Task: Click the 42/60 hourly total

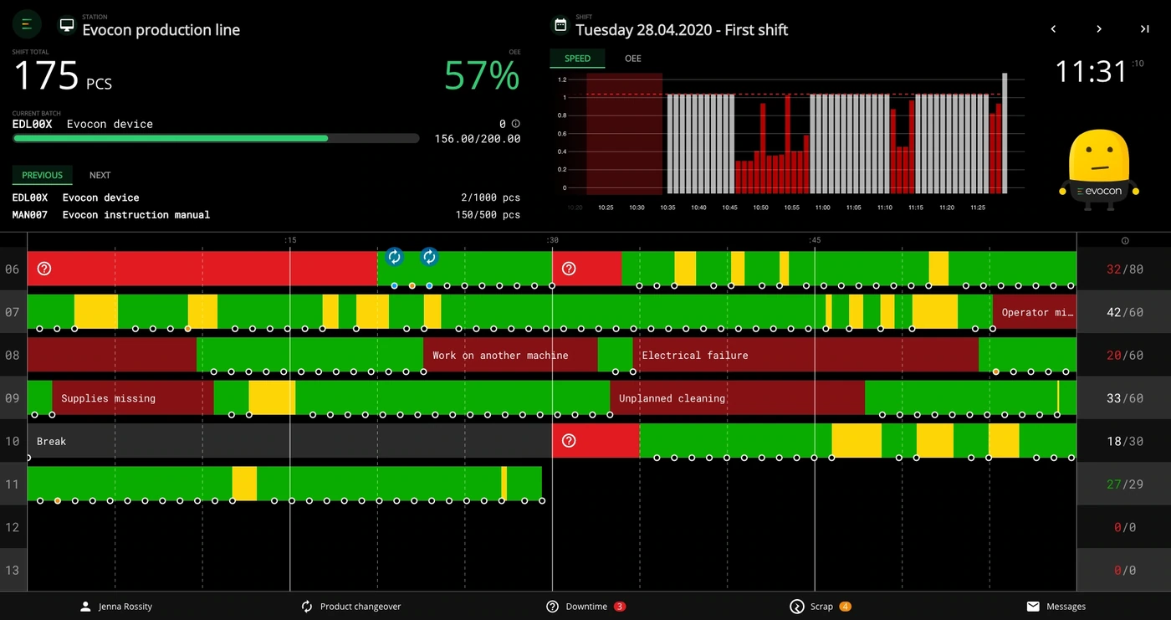Action: pos(1124,312)
